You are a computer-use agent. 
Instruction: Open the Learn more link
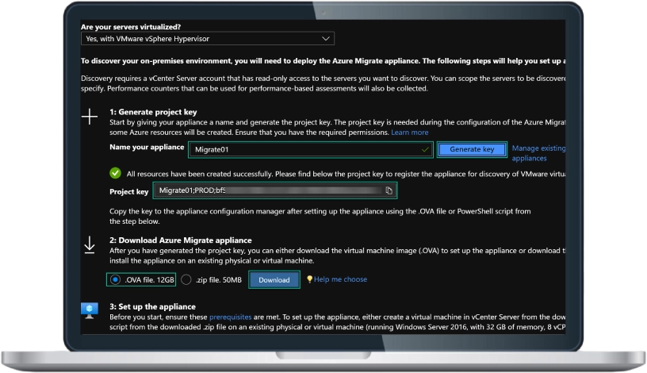click(x=410, y=133)
